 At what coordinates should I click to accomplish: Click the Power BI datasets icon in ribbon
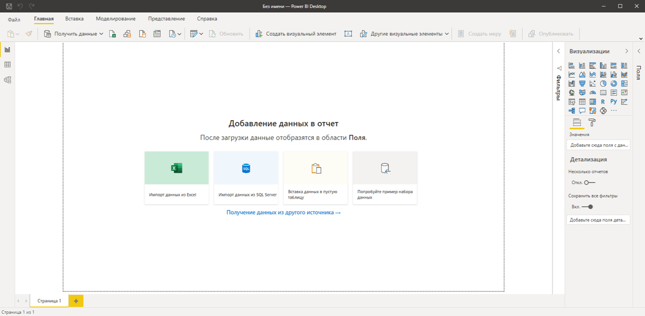(x=127, y=34)
